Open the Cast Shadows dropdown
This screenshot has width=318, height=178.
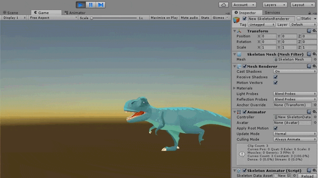click(x=295, y=72)
